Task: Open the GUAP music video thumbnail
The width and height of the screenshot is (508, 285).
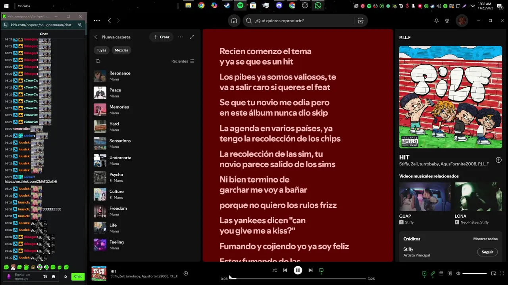Action: pyautogui.click(x=425, y=197)
